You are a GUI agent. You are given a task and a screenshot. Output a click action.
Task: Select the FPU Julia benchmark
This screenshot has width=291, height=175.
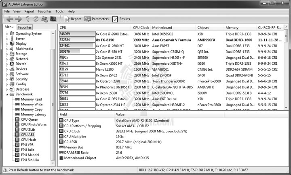27,150
